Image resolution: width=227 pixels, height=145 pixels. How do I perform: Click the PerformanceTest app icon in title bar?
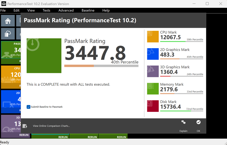coord(4,4)
